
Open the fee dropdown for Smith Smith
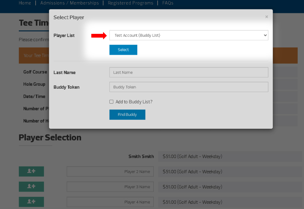[230, 156]
